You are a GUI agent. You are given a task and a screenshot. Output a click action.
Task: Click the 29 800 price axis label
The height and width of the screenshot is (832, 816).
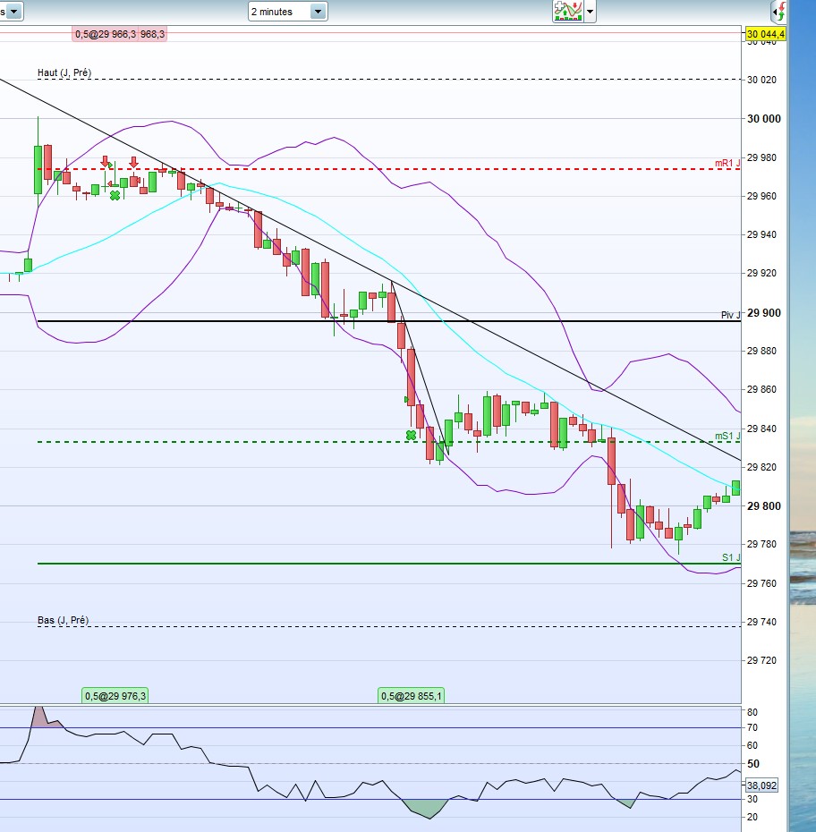coord(763,506)
